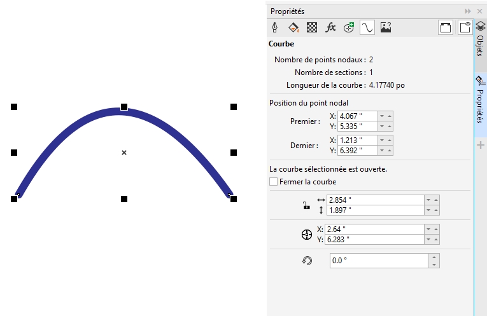Click the Summary icon with green plus
487x316 pixels.
click(349, 27)
